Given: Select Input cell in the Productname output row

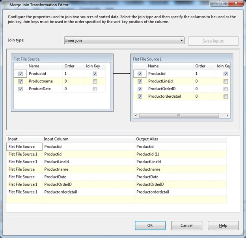Looking at the screenshot, I should (24, 169).
